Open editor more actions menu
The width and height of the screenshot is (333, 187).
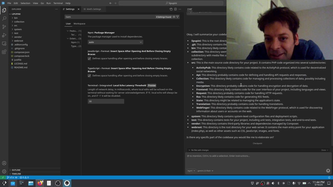coord(180,9)
